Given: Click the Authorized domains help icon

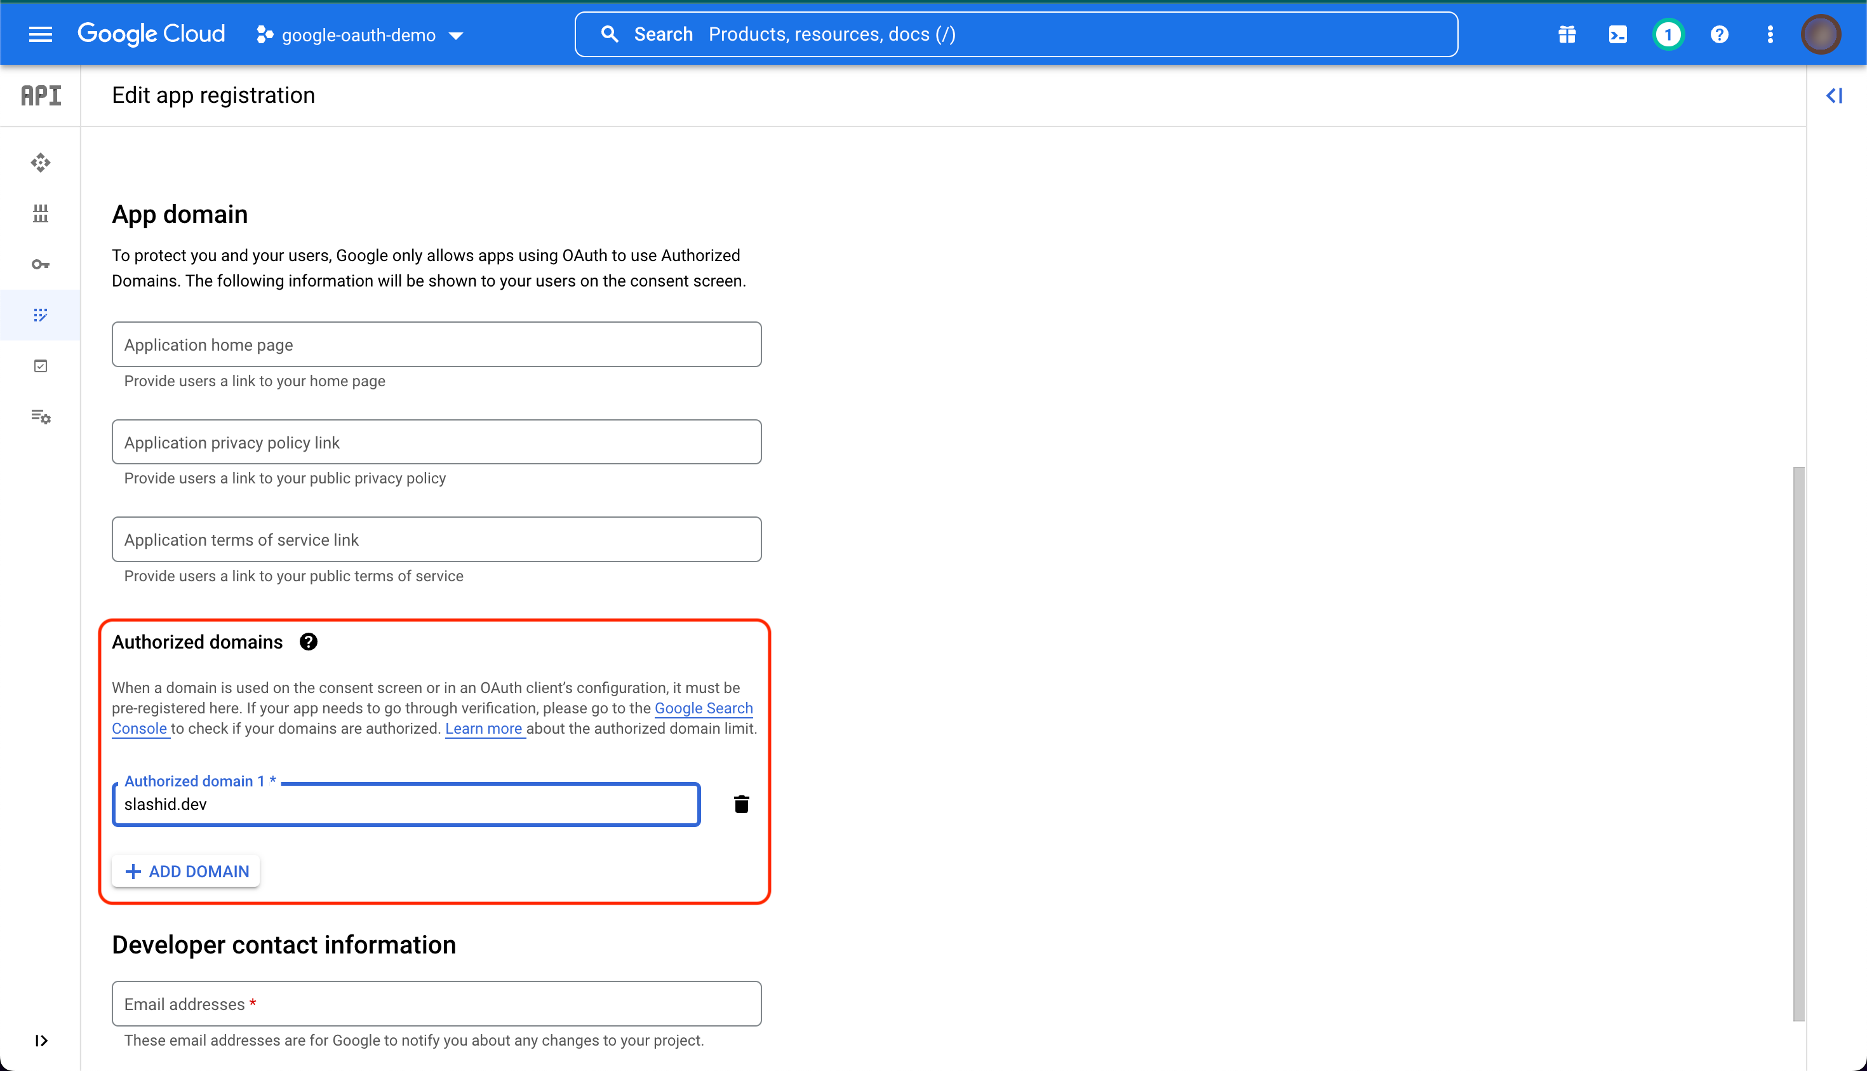Looking at the screenshot, I should click(308, 642).
